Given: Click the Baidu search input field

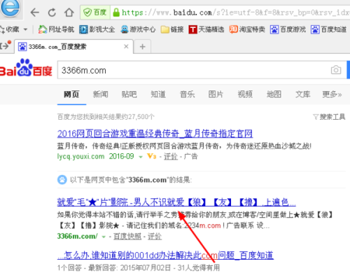Looking at the screenshot, I should (194, 70).
